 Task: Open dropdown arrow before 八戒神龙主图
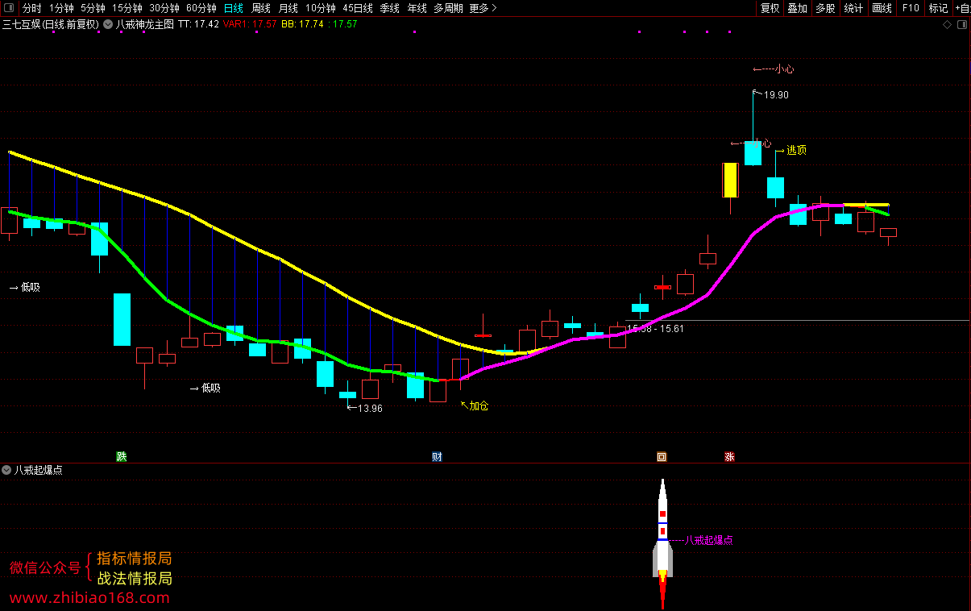click(x=109, y=24)
